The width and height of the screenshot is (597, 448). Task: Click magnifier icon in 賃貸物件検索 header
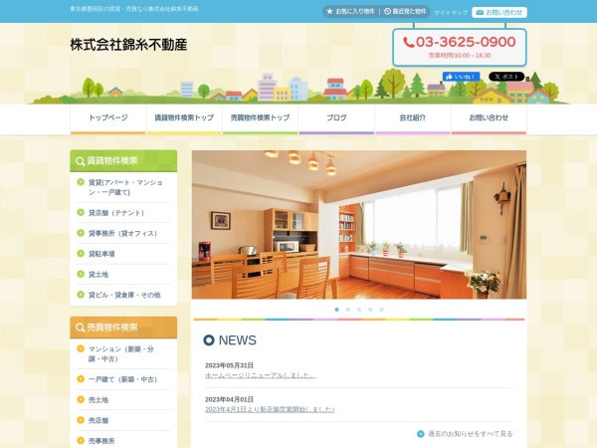click(80, 161)
